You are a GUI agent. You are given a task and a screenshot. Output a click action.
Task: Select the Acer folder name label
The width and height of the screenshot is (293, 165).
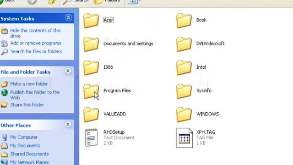pos(109,20)
